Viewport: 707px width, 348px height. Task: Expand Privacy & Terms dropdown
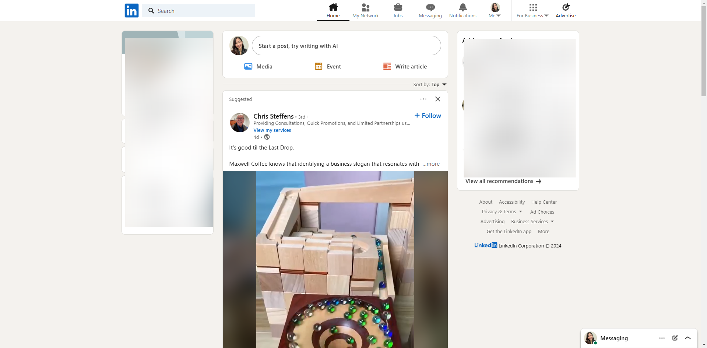coord(502,212)
